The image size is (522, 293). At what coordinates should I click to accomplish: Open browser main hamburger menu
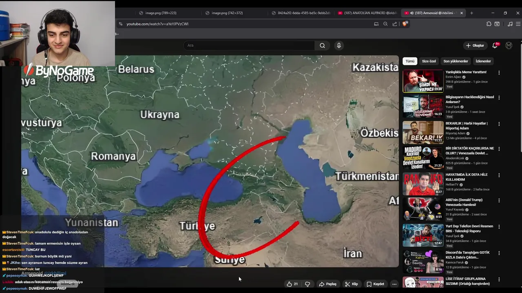coord(518,24)
